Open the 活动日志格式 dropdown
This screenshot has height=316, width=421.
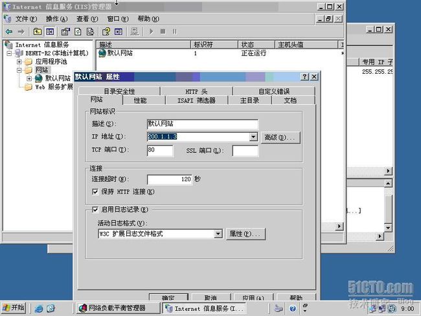pos(218,234)
